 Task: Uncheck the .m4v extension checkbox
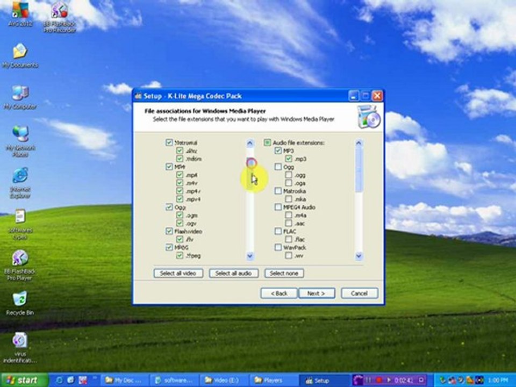tap(180, 183)
